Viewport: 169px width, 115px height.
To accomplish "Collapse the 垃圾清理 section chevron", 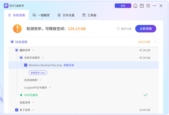I will (x=155, y=42).
